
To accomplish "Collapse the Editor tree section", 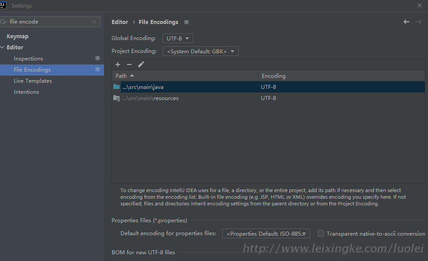I will pos(3,48).
